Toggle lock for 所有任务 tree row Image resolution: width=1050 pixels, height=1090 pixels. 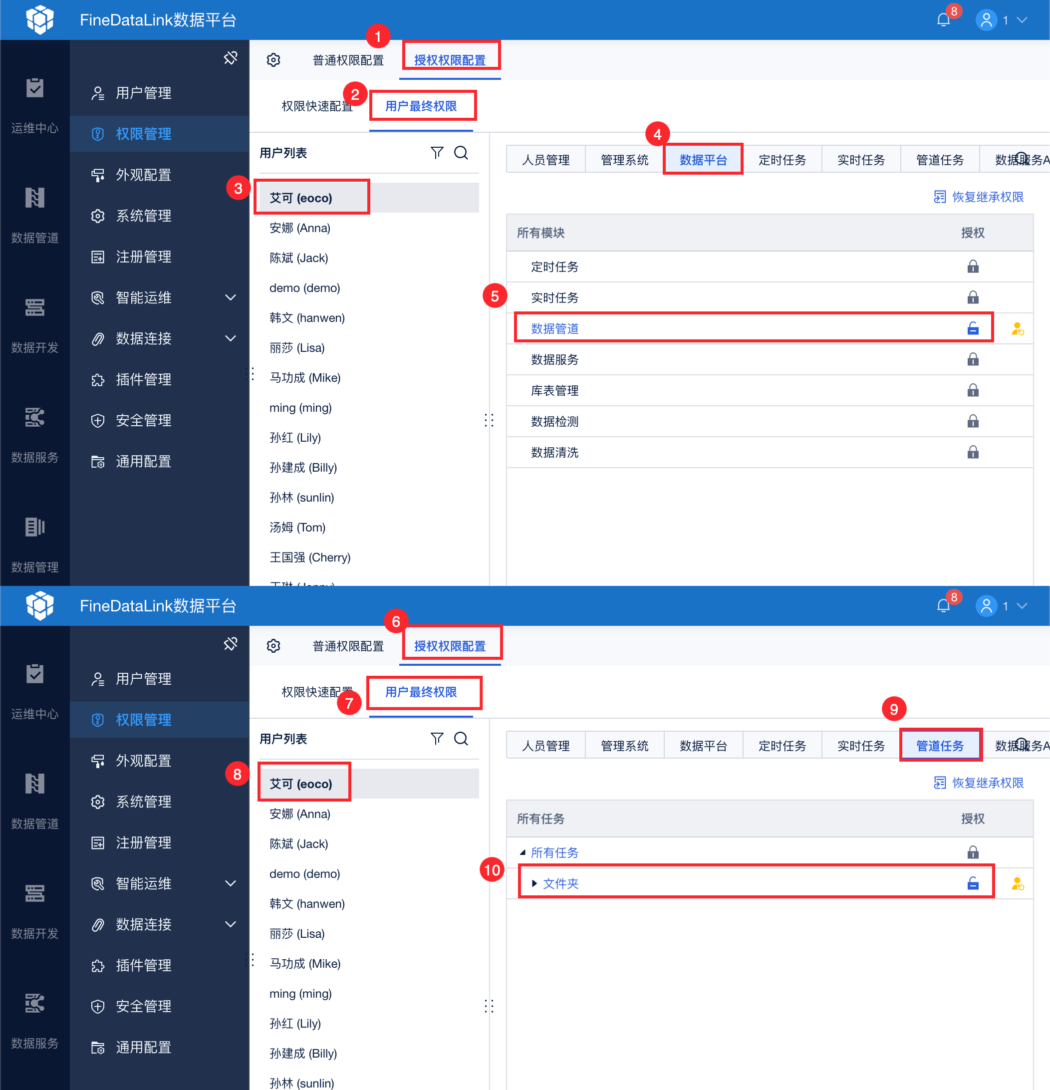tap(973, 852)
